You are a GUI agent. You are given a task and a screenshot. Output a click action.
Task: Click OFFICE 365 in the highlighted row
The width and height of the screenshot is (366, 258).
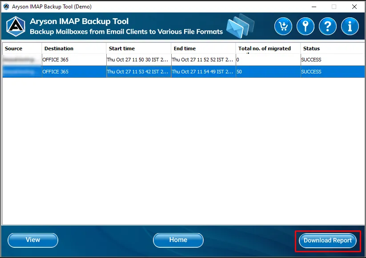pos(74,72)
